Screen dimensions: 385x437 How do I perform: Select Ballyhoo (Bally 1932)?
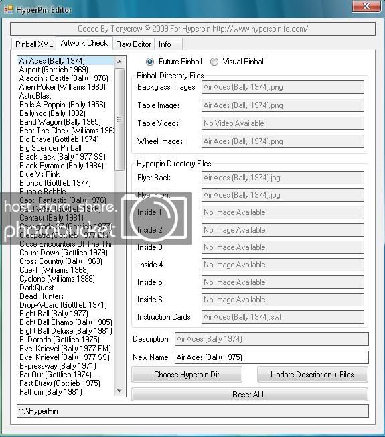66,113
